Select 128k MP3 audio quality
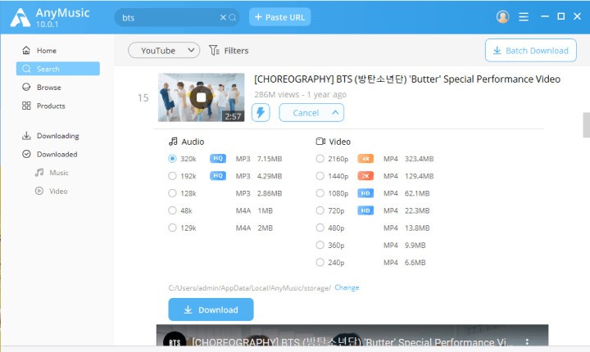This screenshot has width=590, height=352. coord(172,193)
